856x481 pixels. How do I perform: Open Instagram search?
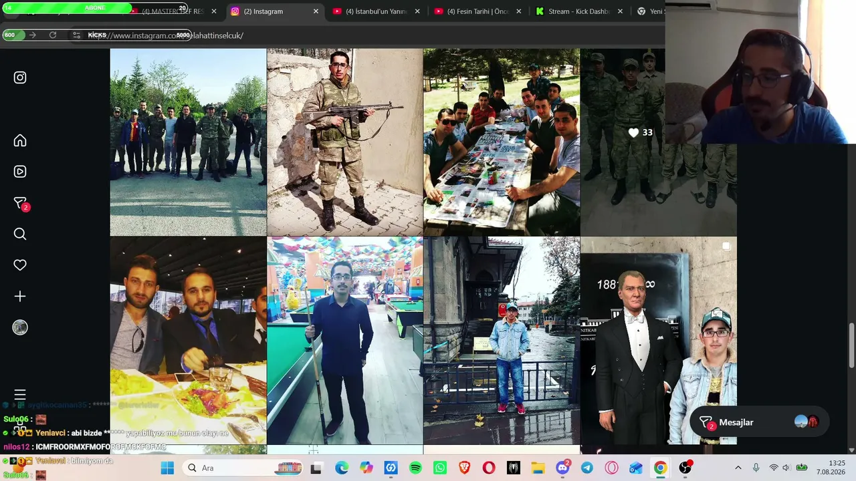click(x=20, y=234)
